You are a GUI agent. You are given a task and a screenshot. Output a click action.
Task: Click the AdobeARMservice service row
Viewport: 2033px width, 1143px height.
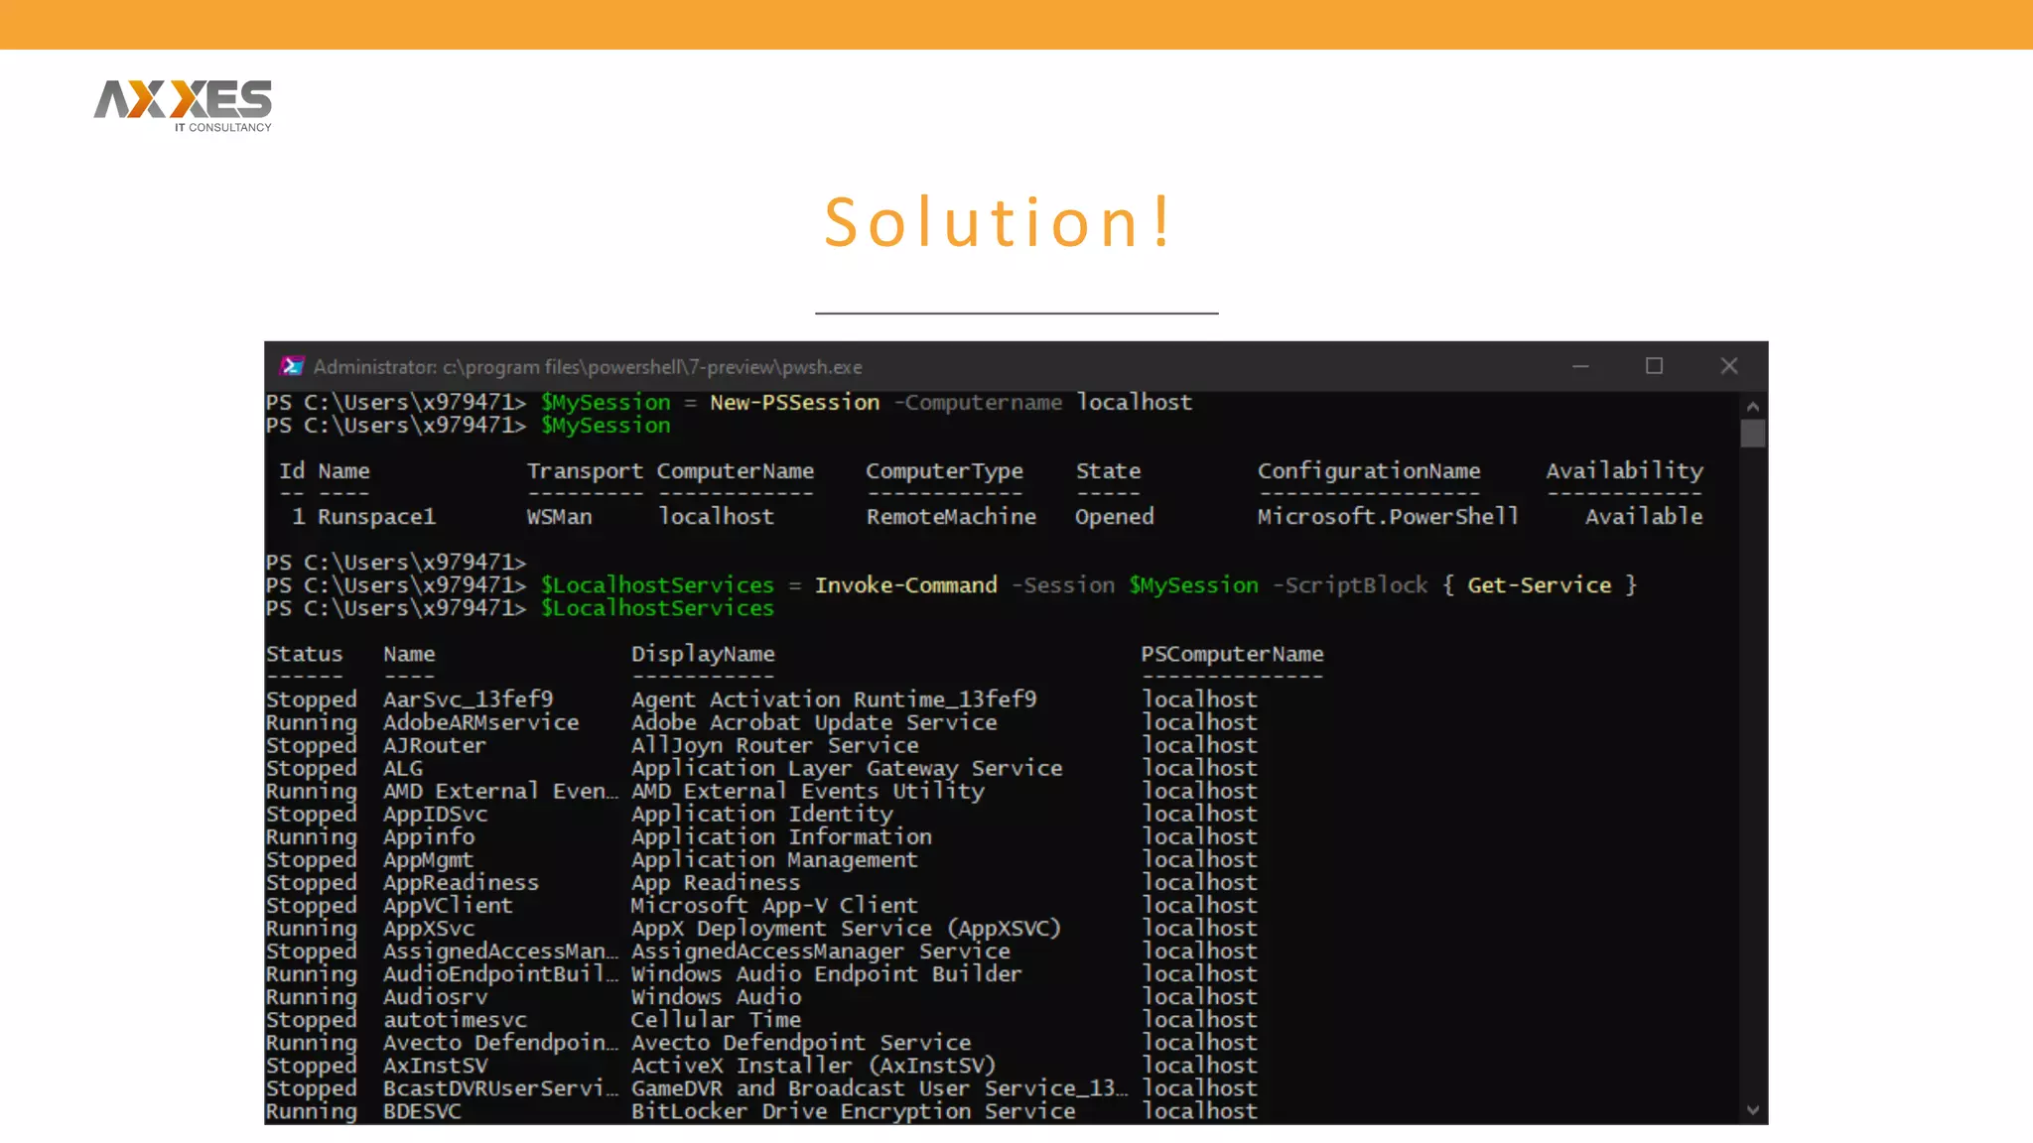pyautogui.click(x=480, y=722)
